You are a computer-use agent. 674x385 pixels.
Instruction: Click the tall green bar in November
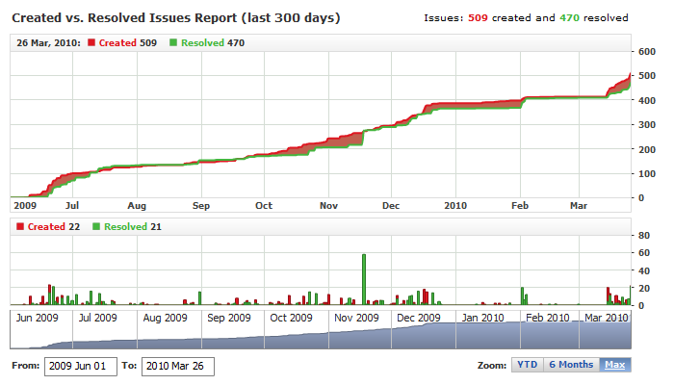pyautogui.click(x=363, y=279)
